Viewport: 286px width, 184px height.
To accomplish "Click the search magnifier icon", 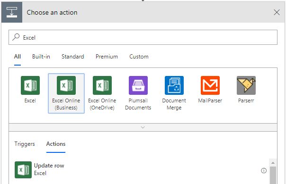I will tap(16, 37).
